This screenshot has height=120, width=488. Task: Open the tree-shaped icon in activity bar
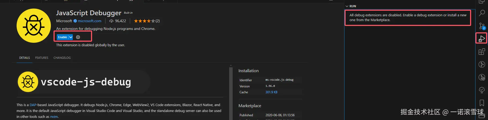(482, 90)
